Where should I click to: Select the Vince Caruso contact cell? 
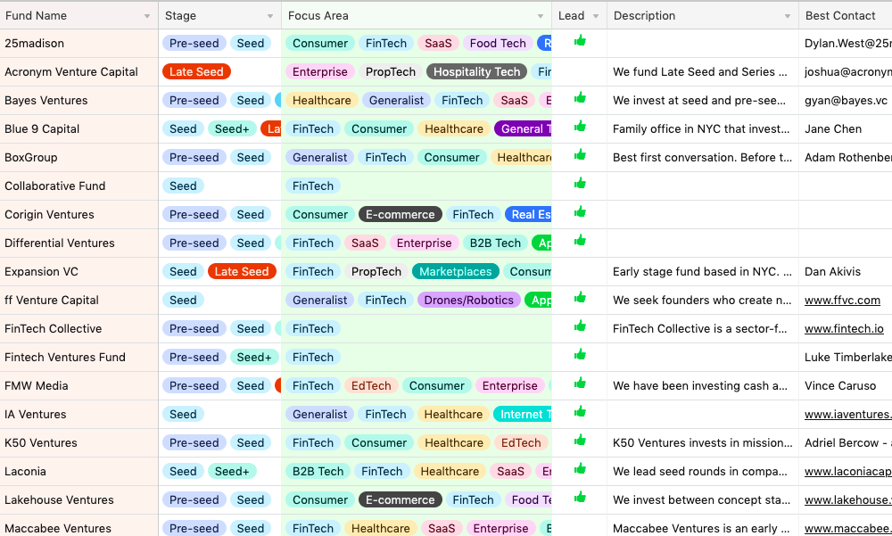click(x=846, y=385)
